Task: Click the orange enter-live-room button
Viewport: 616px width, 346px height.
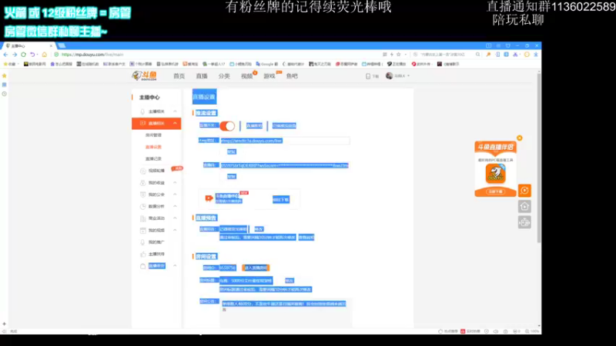Action: [x=256, y=268]
